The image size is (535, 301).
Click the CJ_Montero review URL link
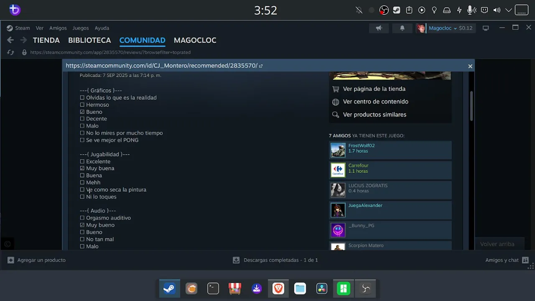[162, 66]
